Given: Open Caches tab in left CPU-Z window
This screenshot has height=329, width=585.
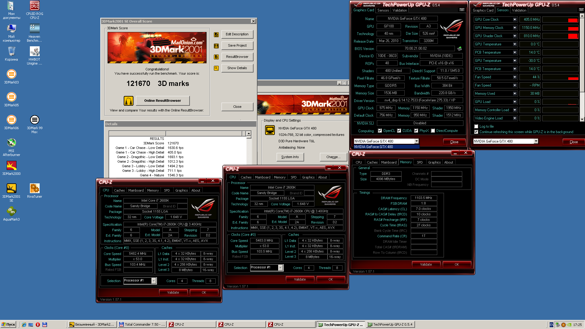Looking at the screenshot, I should point(119,190).
